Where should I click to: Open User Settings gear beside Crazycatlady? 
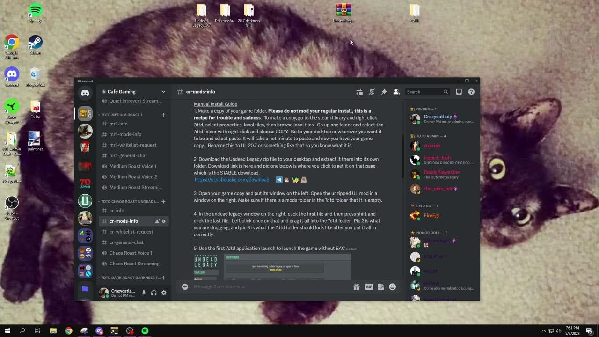(164, 293)
